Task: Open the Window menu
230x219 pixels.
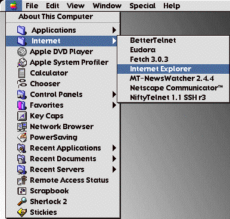Action: coord(107,6)
